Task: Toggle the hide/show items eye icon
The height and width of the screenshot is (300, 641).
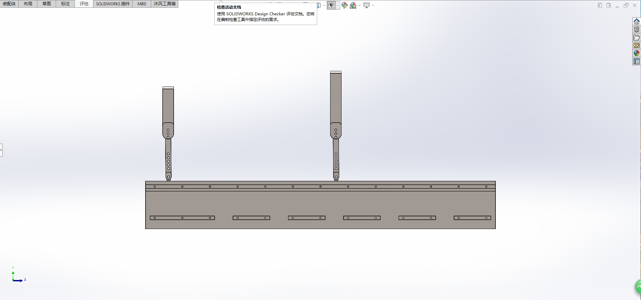Action: (x=331, y=5)
